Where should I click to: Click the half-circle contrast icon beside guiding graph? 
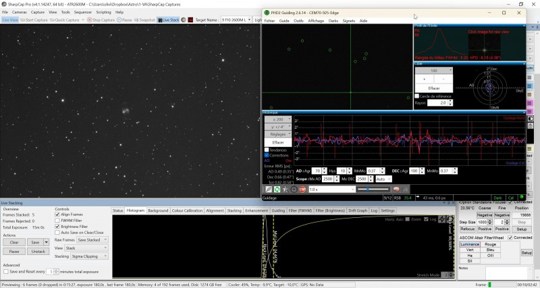531,119
